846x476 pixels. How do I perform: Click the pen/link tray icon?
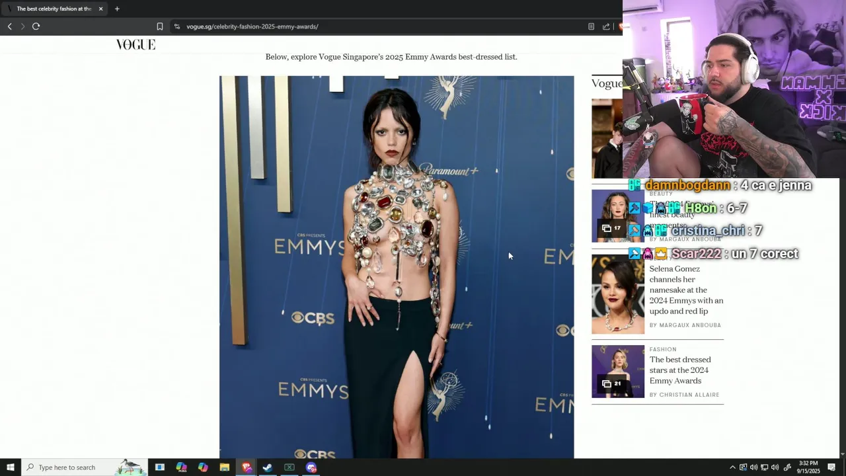(x=788, y=467)
